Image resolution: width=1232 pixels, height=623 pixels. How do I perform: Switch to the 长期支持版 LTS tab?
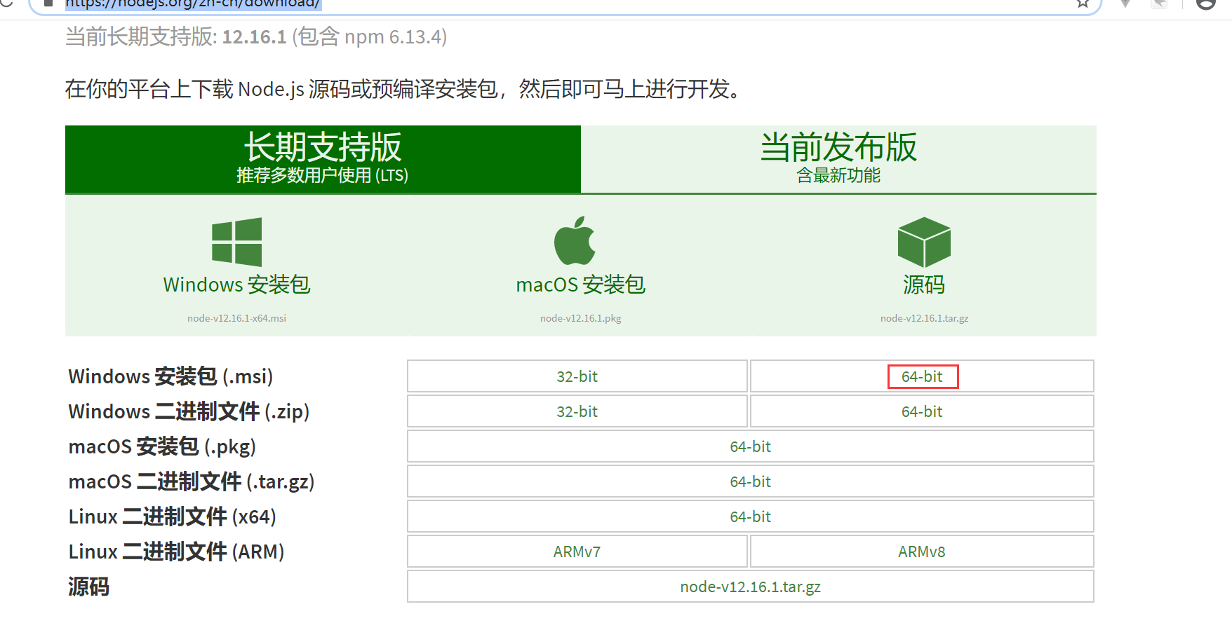click(x=323, y=159)
